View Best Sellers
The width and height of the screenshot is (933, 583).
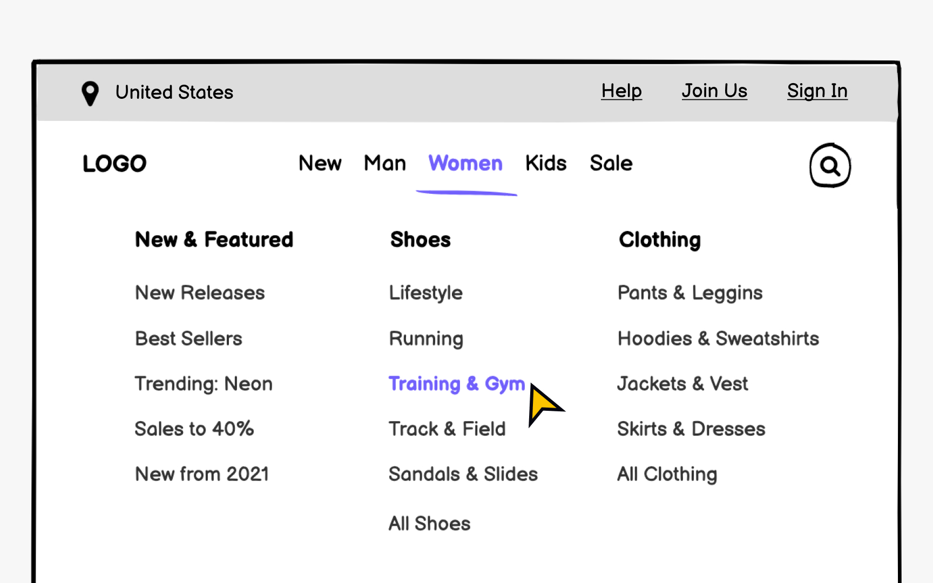(188, 338)
